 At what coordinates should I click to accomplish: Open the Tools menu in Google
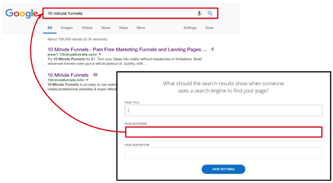209,28
